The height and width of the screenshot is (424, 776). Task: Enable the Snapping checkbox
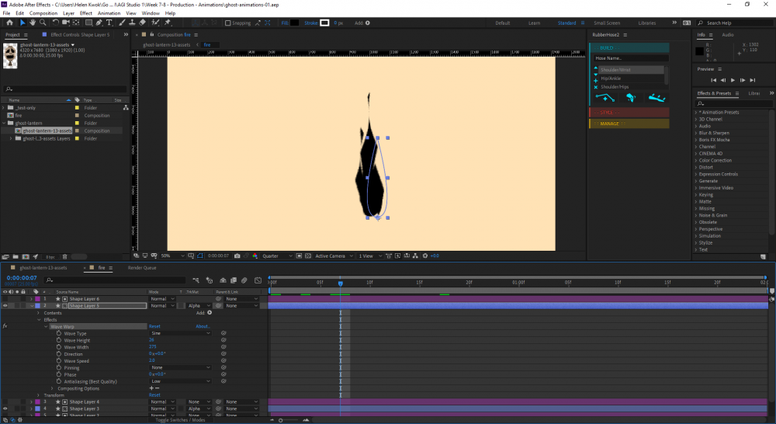[227, 23]
